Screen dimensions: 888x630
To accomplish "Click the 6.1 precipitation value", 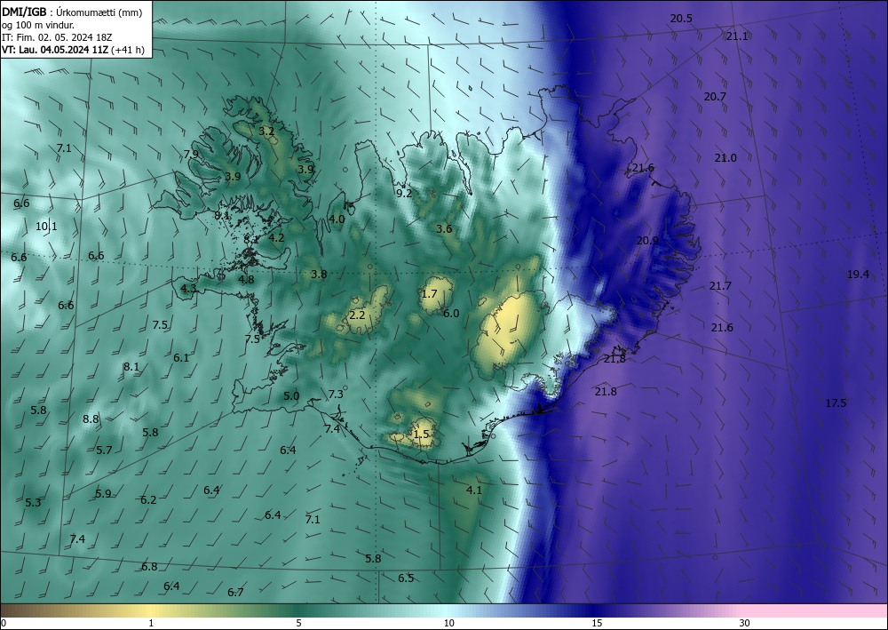I will (x=181, y=358).
